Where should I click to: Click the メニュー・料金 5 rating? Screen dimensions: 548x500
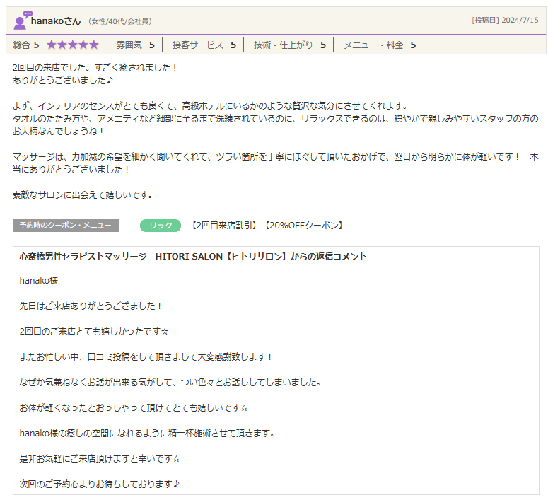(380, 45)
